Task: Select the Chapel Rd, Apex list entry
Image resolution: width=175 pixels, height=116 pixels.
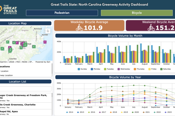Action: (x=26, y=113)
